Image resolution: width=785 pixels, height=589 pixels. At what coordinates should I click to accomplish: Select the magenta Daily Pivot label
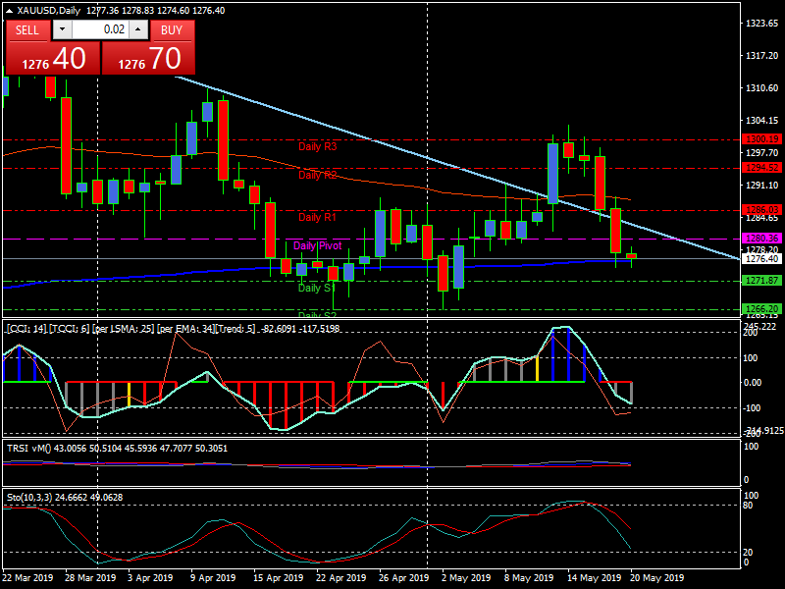tap(317, 245)
